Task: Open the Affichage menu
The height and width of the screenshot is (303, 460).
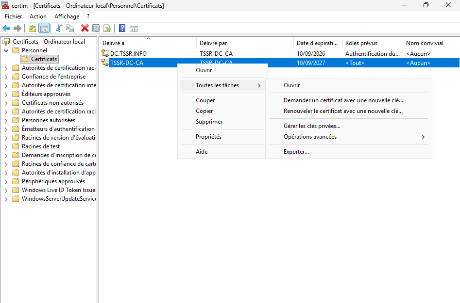Action: point(67,16)
